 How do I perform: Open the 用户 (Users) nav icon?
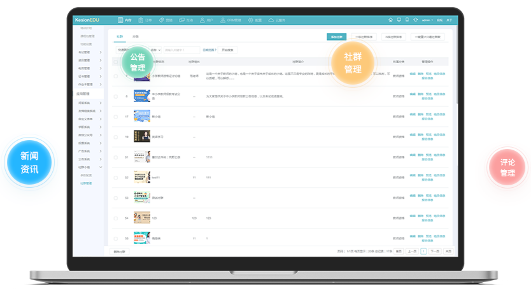pyautogui.click(x=206, y=20)
